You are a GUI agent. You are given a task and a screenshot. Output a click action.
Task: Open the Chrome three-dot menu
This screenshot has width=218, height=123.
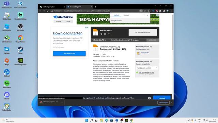point(171,11)
